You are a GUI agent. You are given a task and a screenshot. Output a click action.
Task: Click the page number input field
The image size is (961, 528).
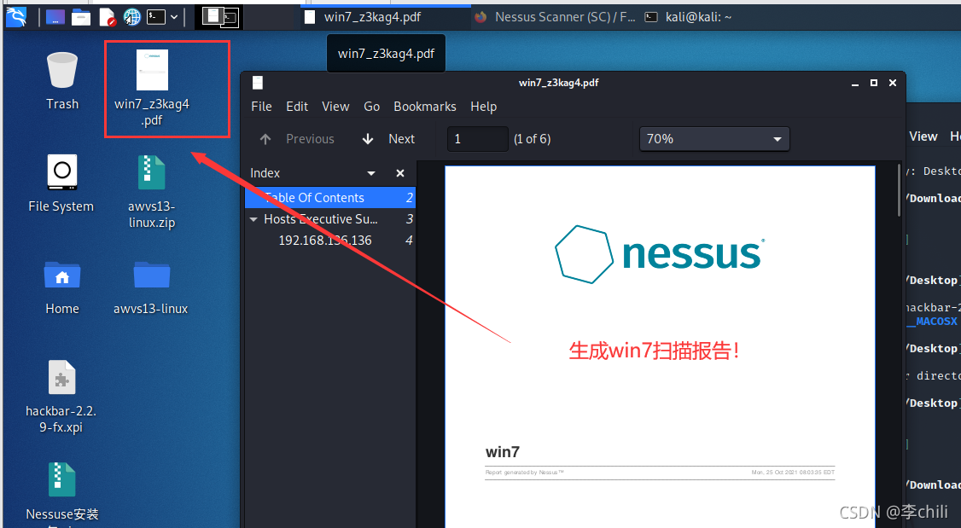point(477,139)
